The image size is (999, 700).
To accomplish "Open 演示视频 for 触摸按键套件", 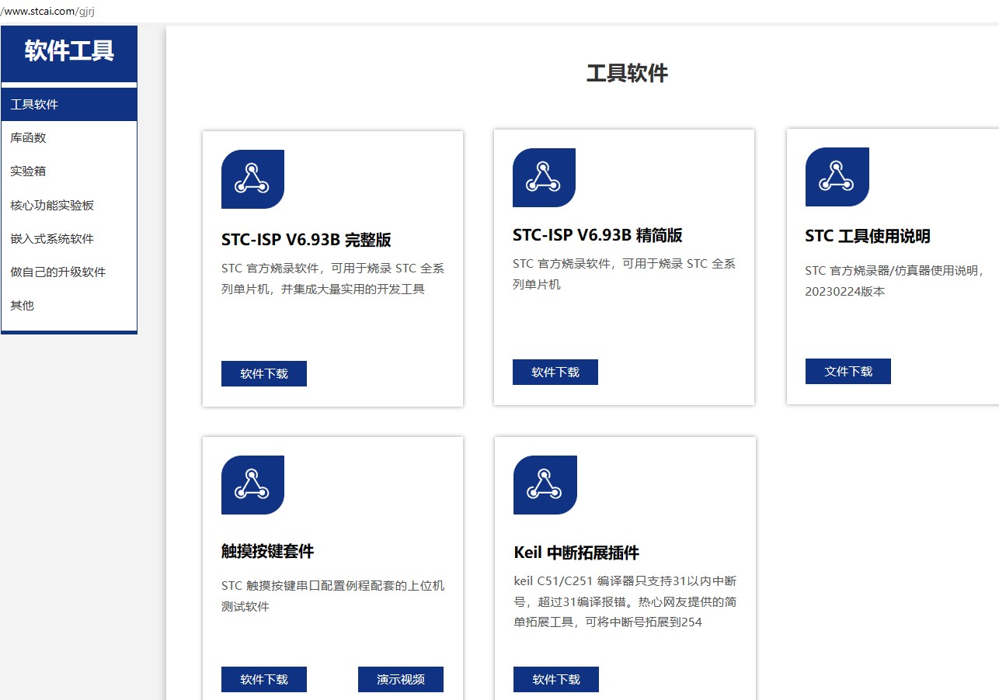I will (401, 679).
